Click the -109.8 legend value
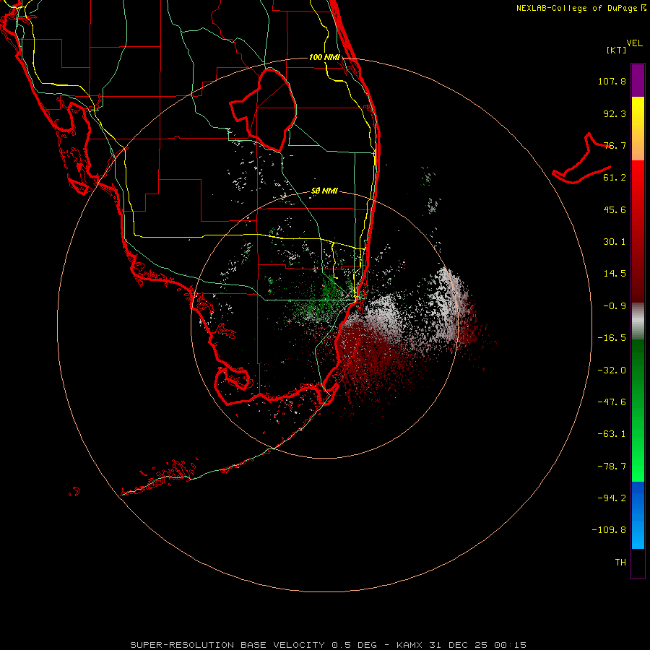650x650 pixels. 610,530
